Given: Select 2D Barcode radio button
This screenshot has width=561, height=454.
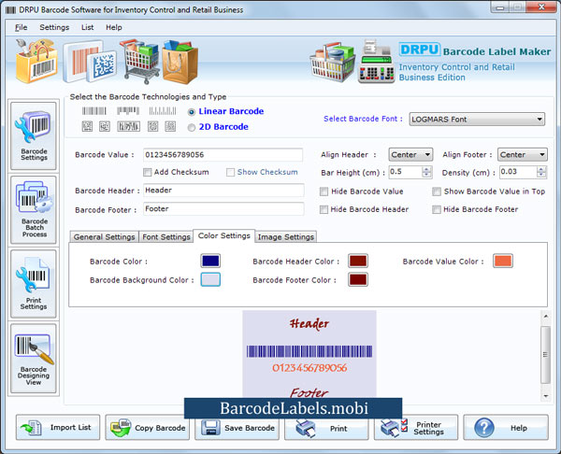Looking at the screenshot, I should click(x=192, y=127).
